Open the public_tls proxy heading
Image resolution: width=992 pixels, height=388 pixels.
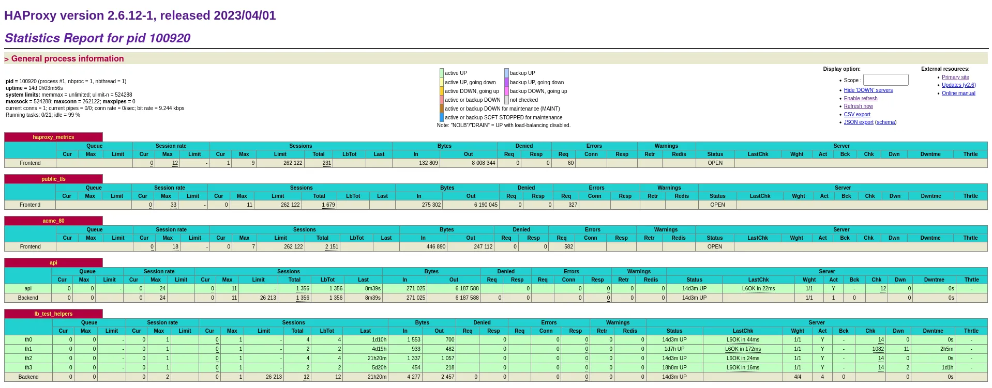(53, 179)
